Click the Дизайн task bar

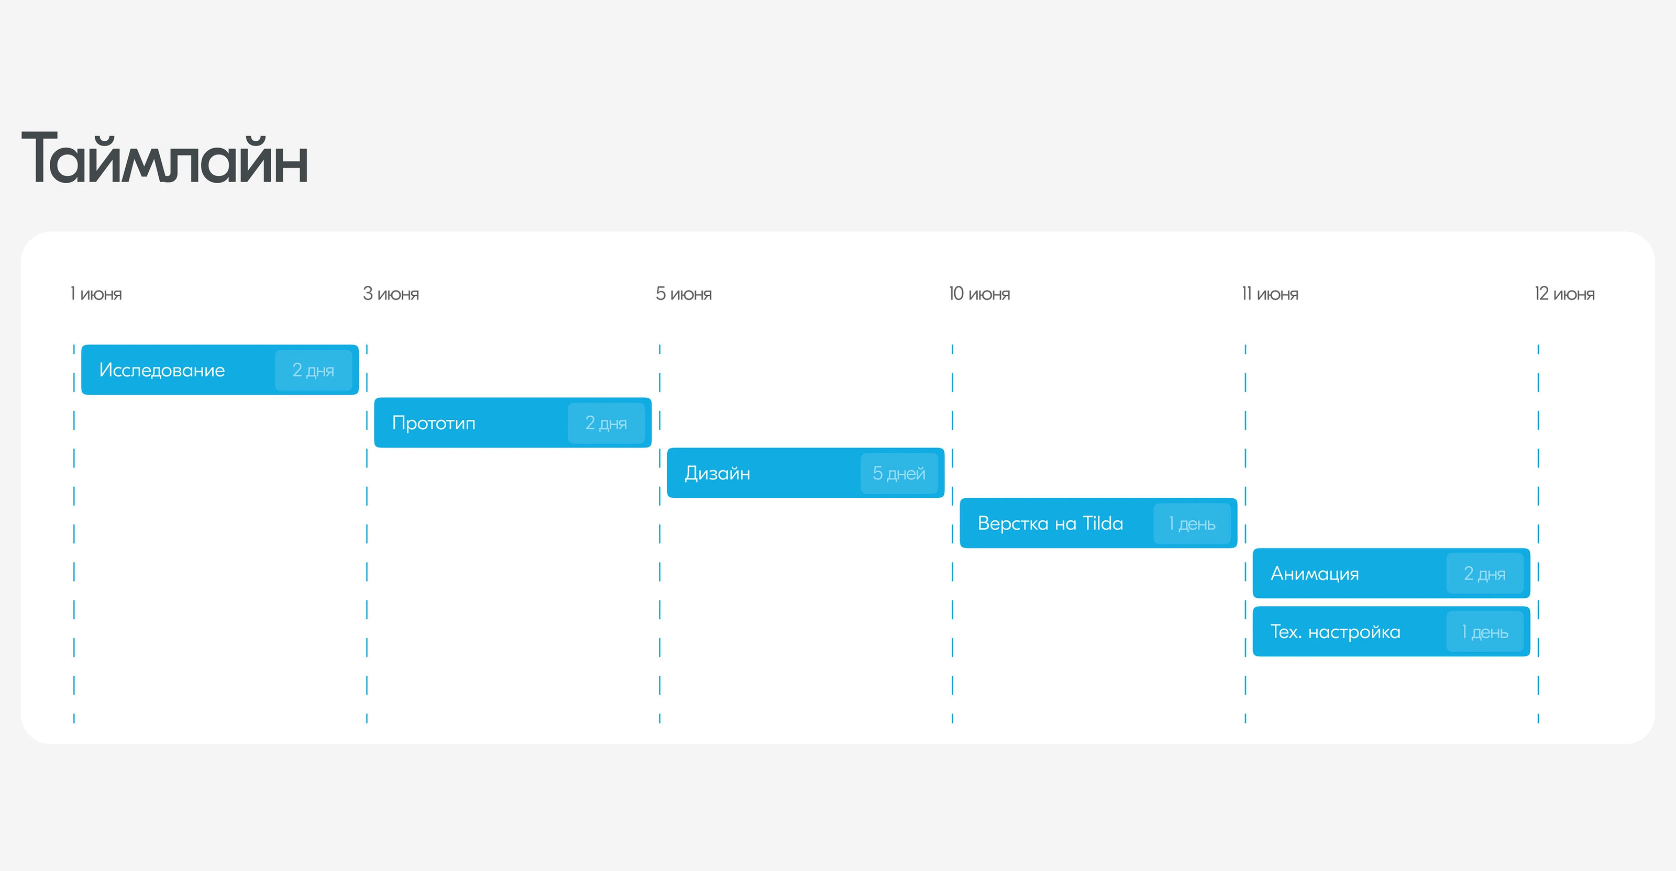761,473
